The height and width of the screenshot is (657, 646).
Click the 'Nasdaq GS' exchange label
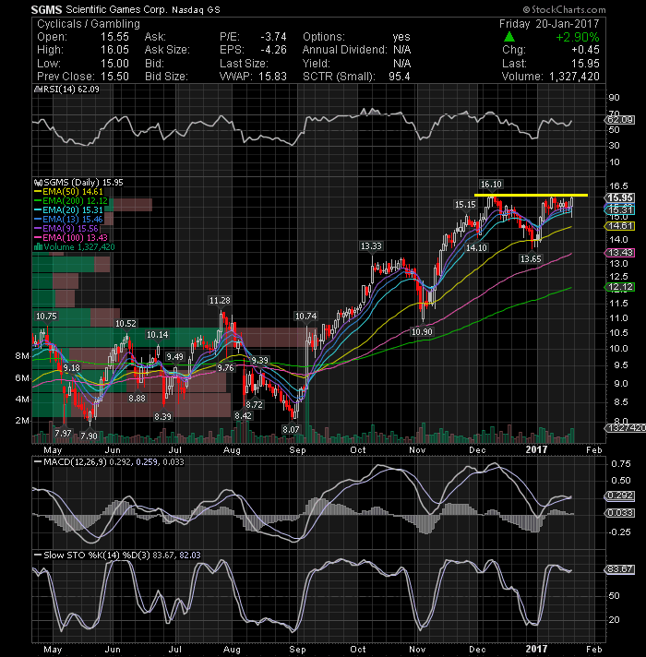click(196, 10)
